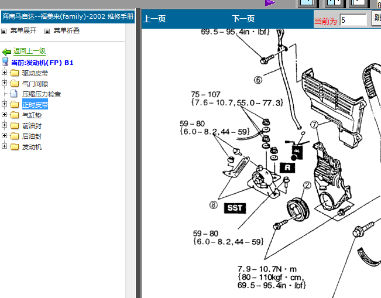This screenshot has height=298, width=381.
Task: Click the partly visible 跳 jump button
Action: click(x=376, y=18)
